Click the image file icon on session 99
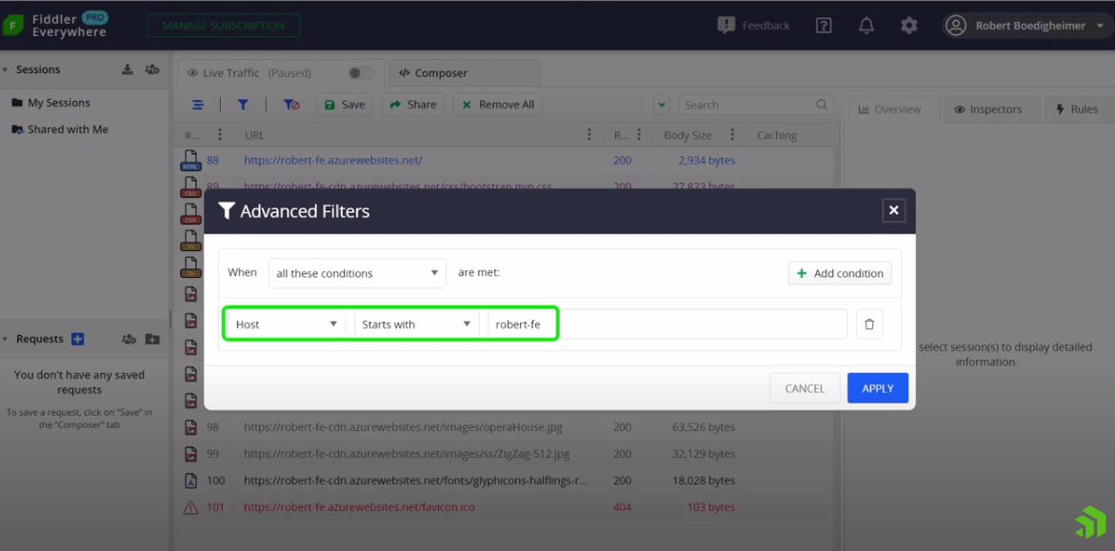1115x551 pixels. pos(190,454)
